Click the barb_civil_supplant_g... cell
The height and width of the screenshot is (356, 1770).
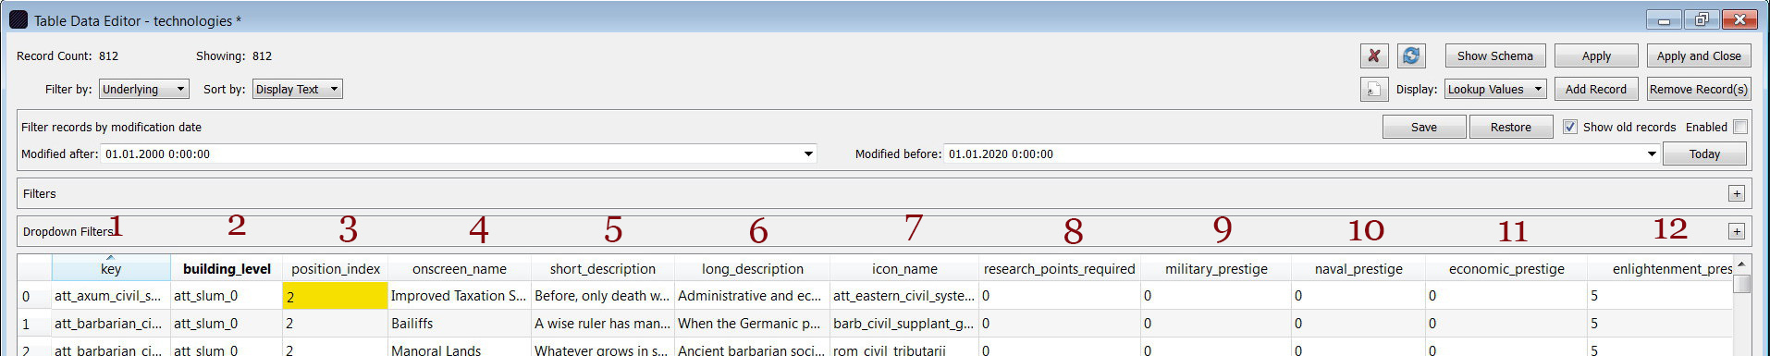pos(904,324)
